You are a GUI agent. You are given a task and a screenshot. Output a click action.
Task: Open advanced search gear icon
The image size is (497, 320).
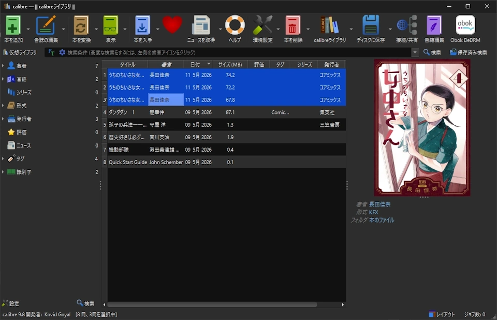[62, 52]
